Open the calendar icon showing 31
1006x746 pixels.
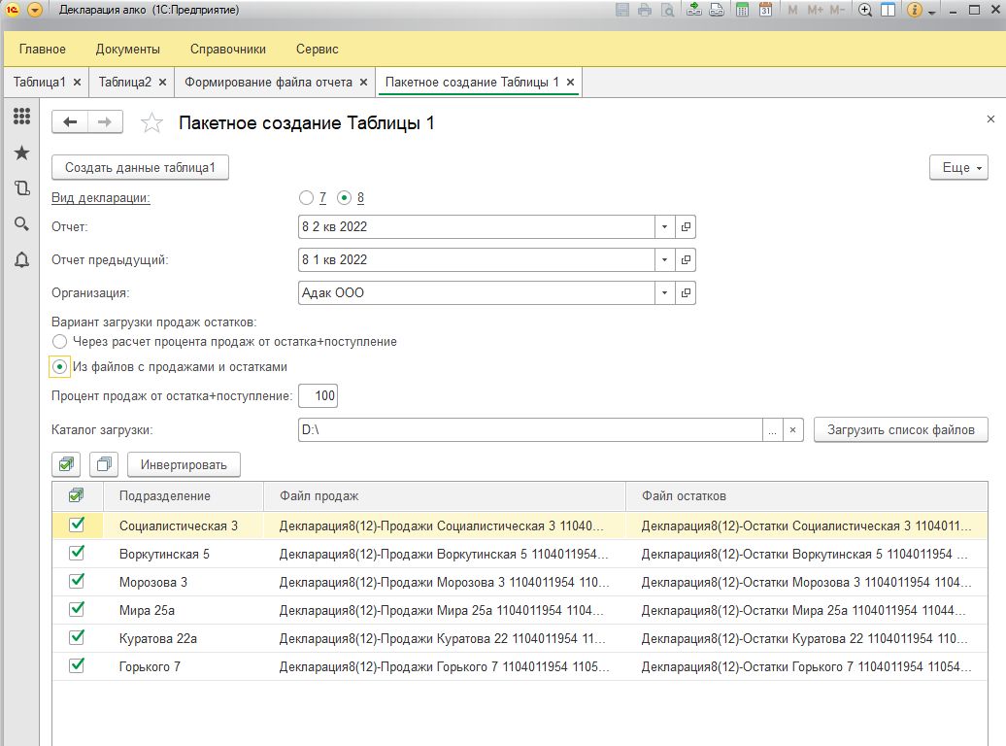(x=765, y=10)
